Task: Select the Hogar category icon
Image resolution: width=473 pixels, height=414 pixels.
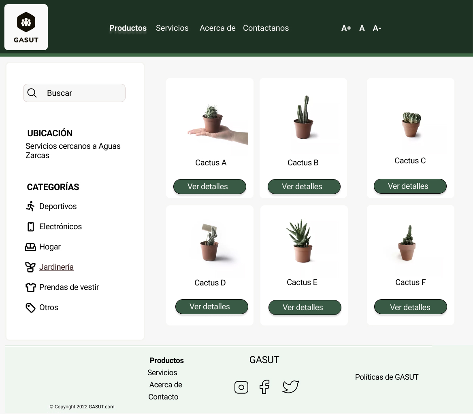Action: (30, 247)
